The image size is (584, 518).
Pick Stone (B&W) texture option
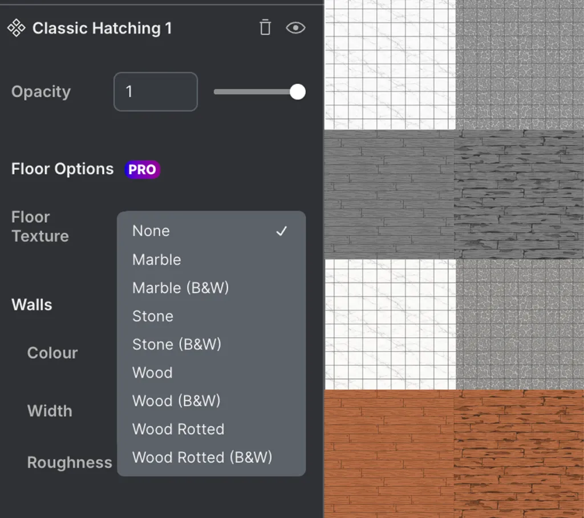(177, 344)
